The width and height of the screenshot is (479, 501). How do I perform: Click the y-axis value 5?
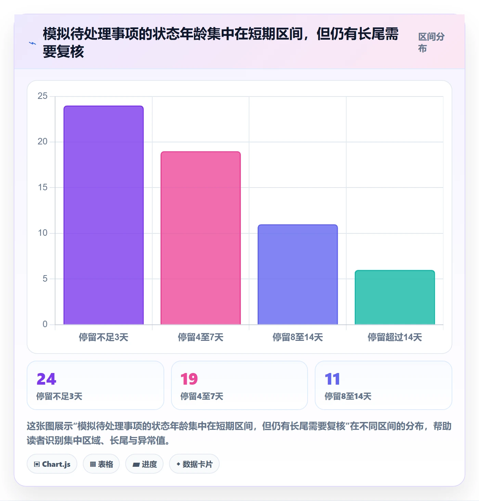click(x=45, y=279)
